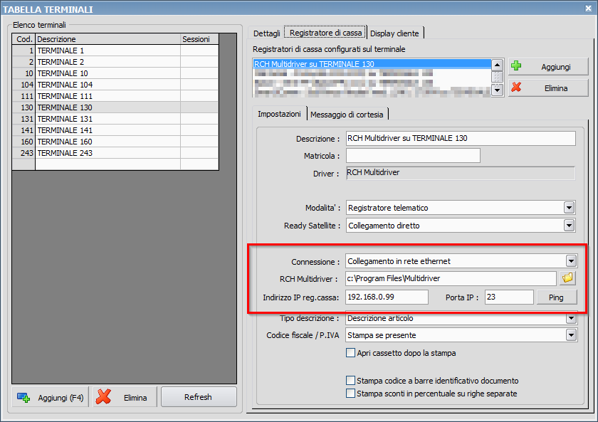Screen dimensions: 598x422
Task: Click scroll up arrow of registratori list
Action: tap(497, 65)
